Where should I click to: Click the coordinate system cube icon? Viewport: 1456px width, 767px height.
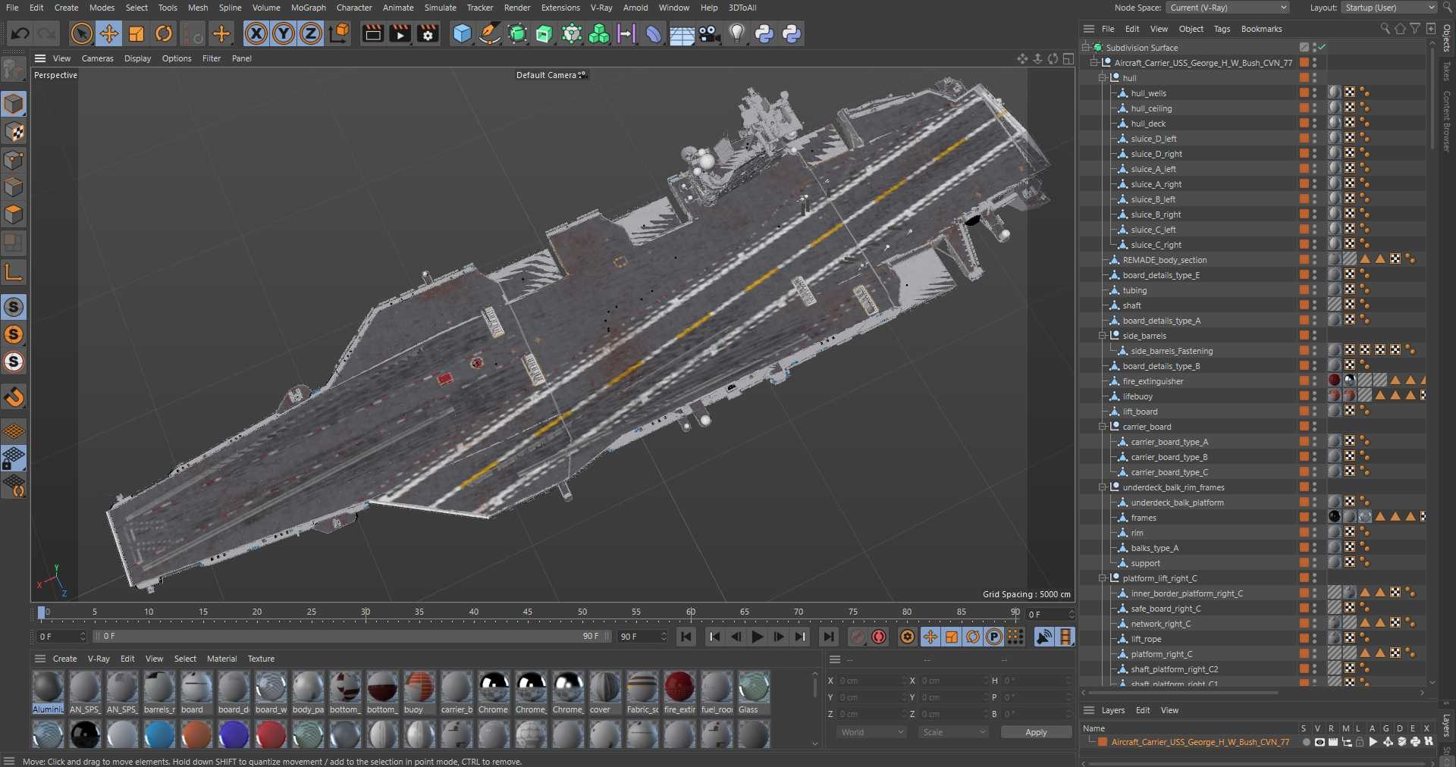tap(340, 33)
